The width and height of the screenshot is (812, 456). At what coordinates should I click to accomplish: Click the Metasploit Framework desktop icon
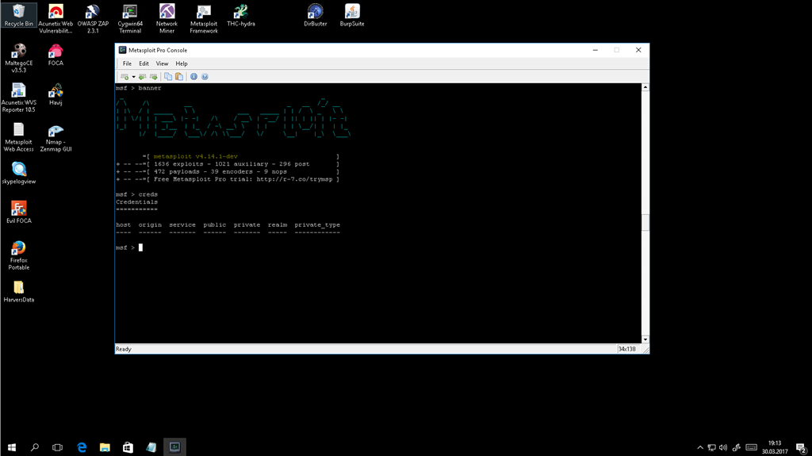204,19
